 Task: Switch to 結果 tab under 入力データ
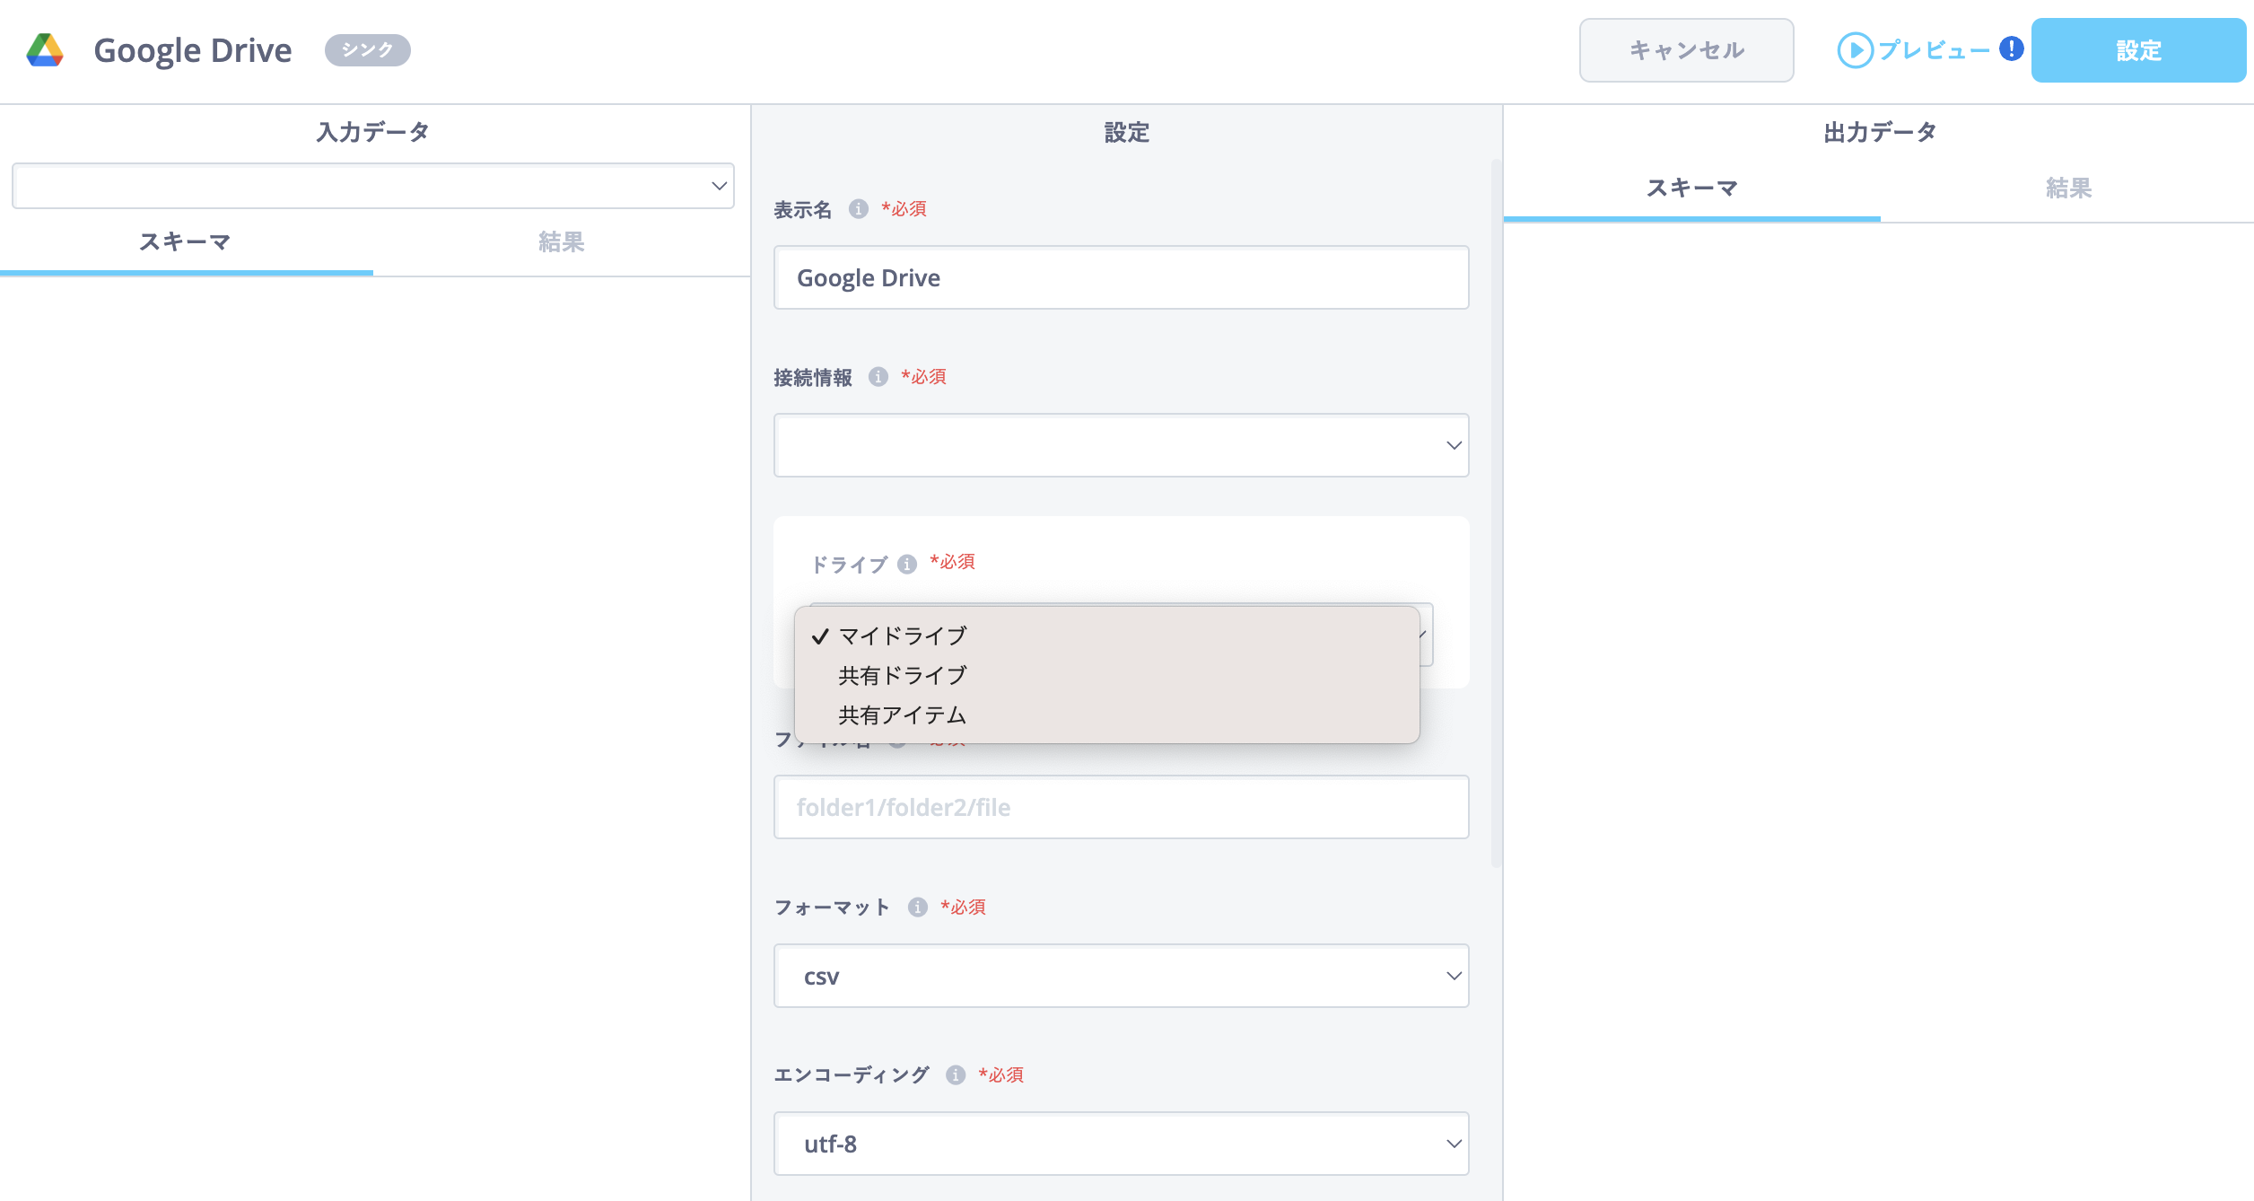click(x=562, y=242)
